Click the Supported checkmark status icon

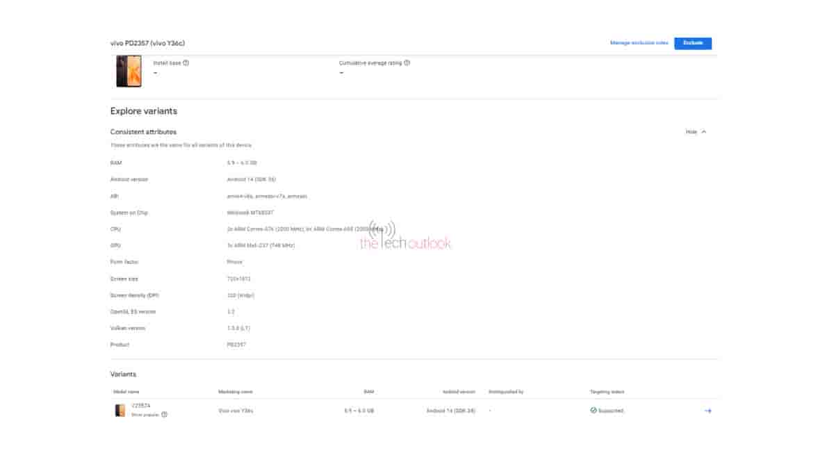pos(594,411)
